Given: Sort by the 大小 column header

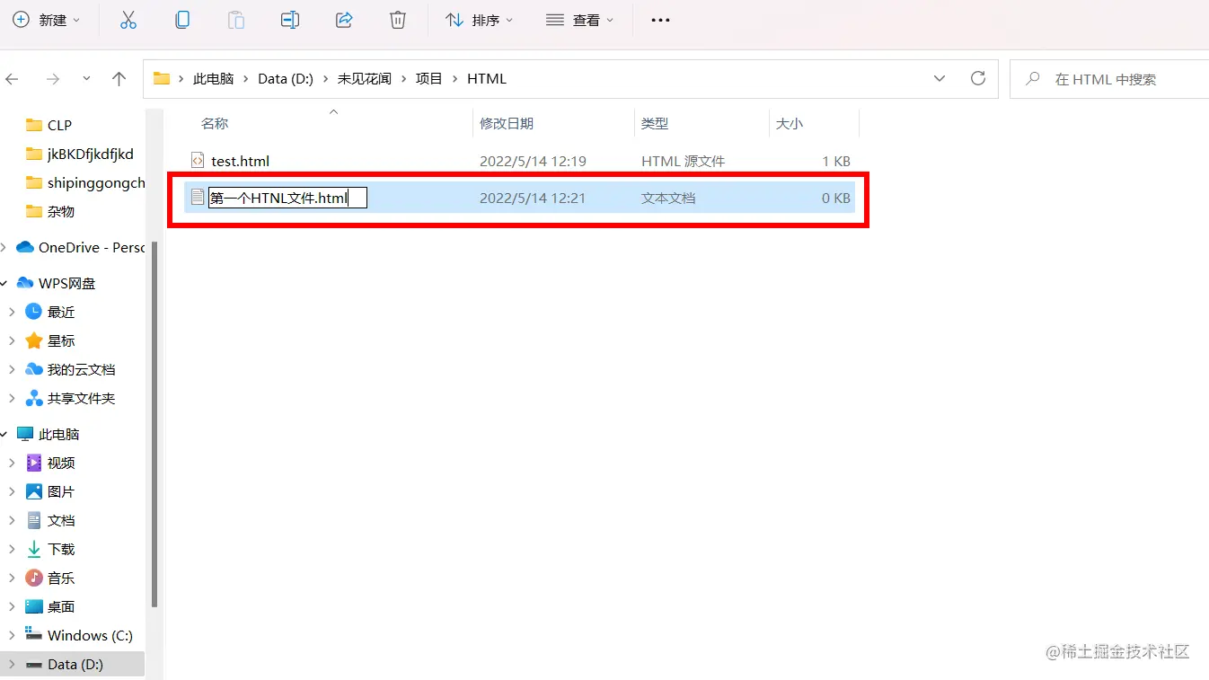Looking at the screenshot, I should (x=790, y=123).
